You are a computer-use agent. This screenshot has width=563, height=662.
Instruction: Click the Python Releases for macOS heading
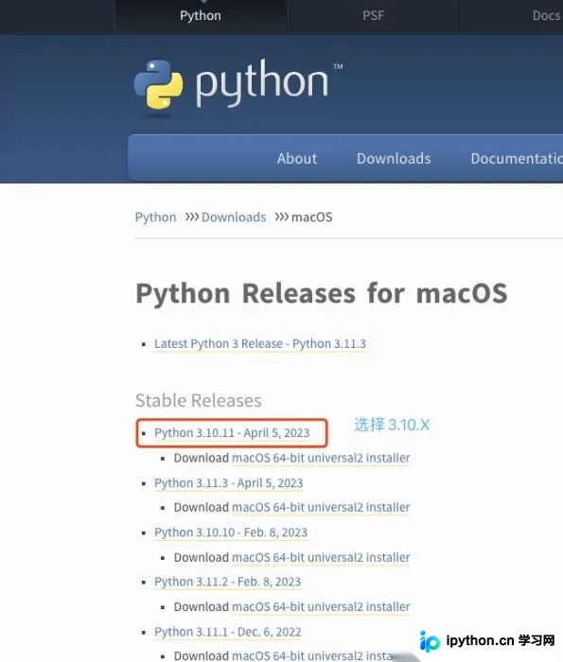tap(322, 293)
